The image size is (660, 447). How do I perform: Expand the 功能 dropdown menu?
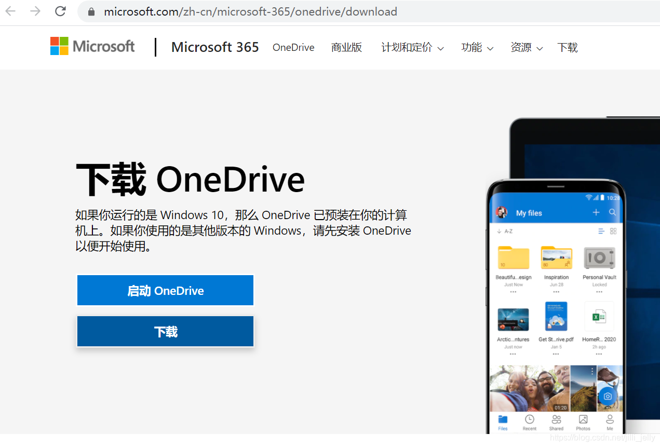[477, 48]
